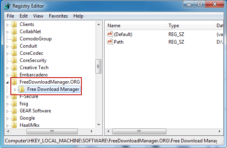This screenshot has height=148, width=227.
Task: Click the CollabNet folder icon
Action: point(14,32)
